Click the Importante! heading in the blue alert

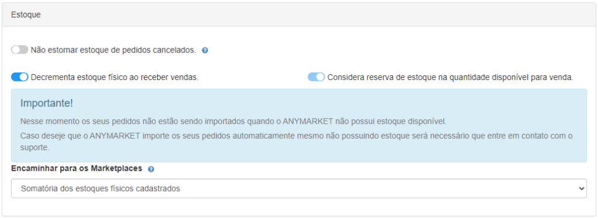47,103
